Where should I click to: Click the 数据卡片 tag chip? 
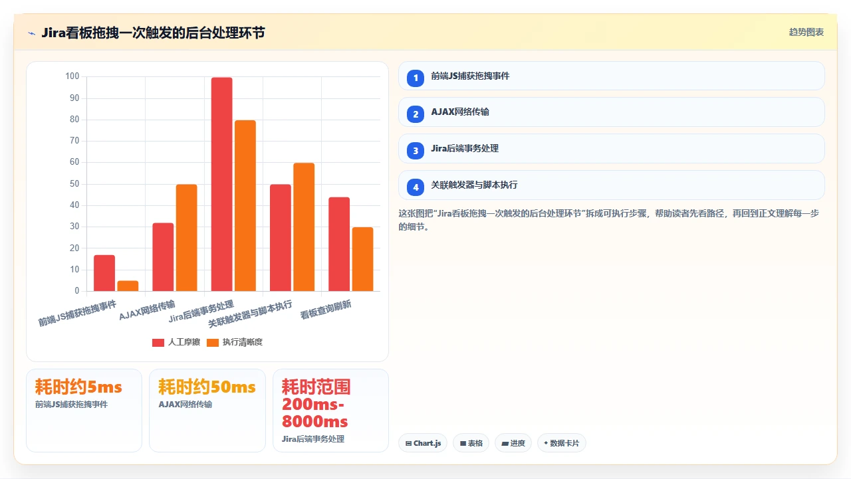point(562,443)
